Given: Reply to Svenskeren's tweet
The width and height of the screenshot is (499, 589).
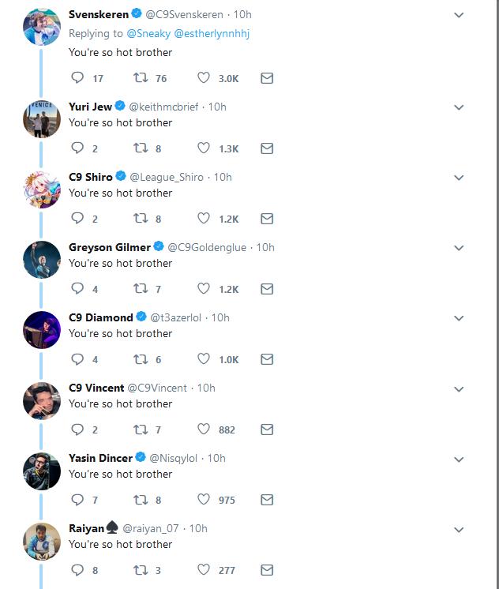Looking at the screenshot, I should (77, 78).
